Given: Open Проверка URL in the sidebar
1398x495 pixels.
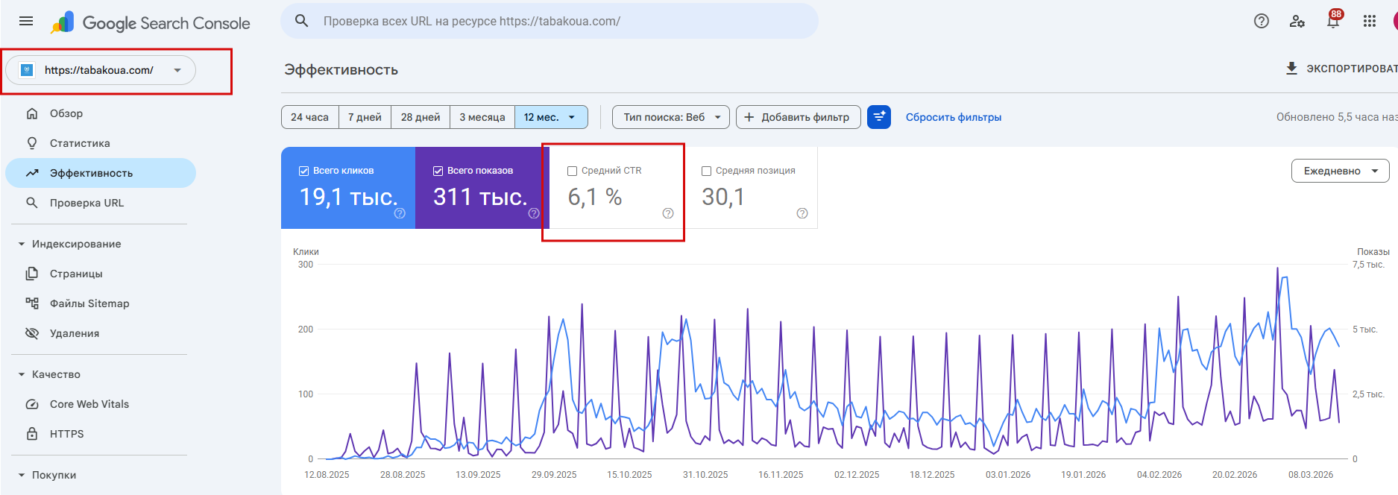Looking at the screenshot, I should [x=101, y=203].
